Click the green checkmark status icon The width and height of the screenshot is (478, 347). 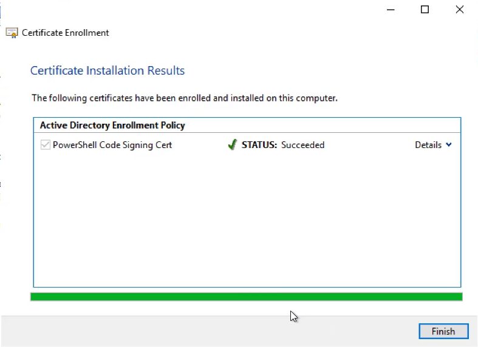[232, 144]
